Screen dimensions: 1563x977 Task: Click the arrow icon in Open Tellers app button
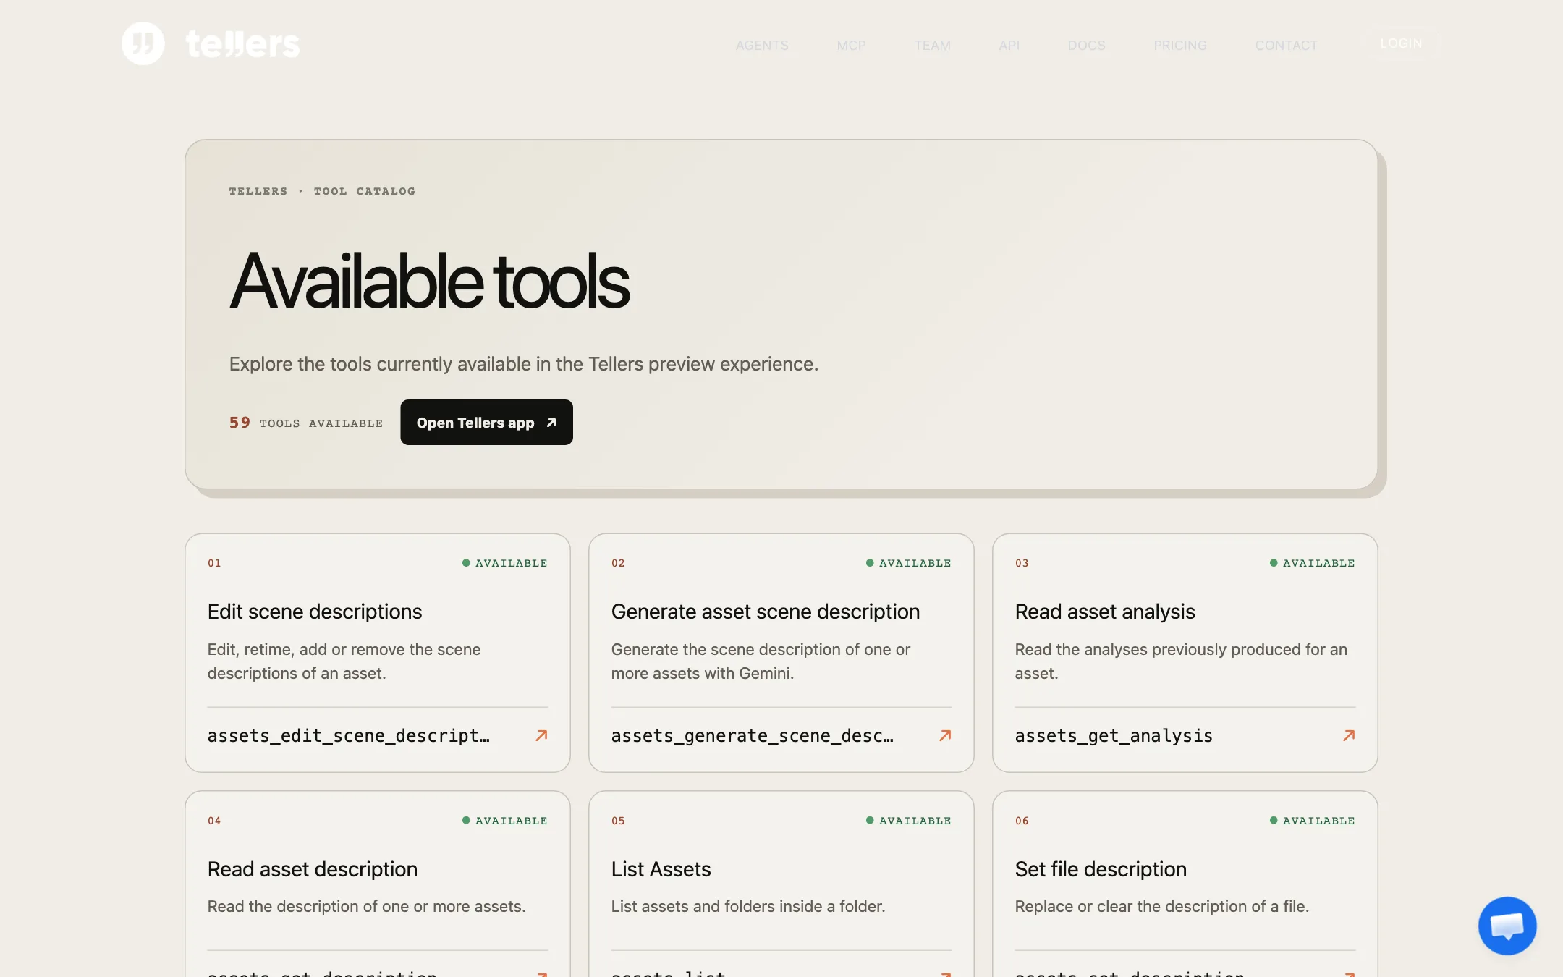click(x=551, y=423)
